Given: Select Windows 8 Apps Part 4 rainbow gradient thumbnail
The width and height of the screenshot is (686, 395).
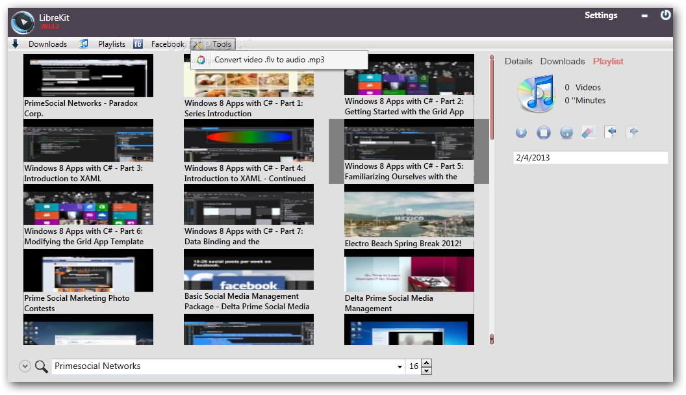Looking at the screenshot, I should (x=249, y=140).
